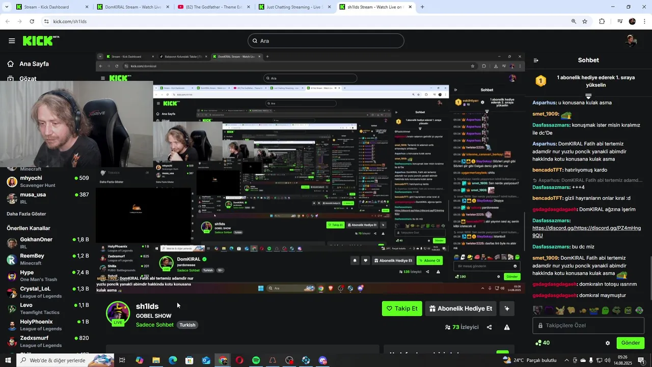The width and height of the screenshot is (652, 367).
Task: Click the kick.com/sh1lds address bar
Action: [x=306, y=21]
